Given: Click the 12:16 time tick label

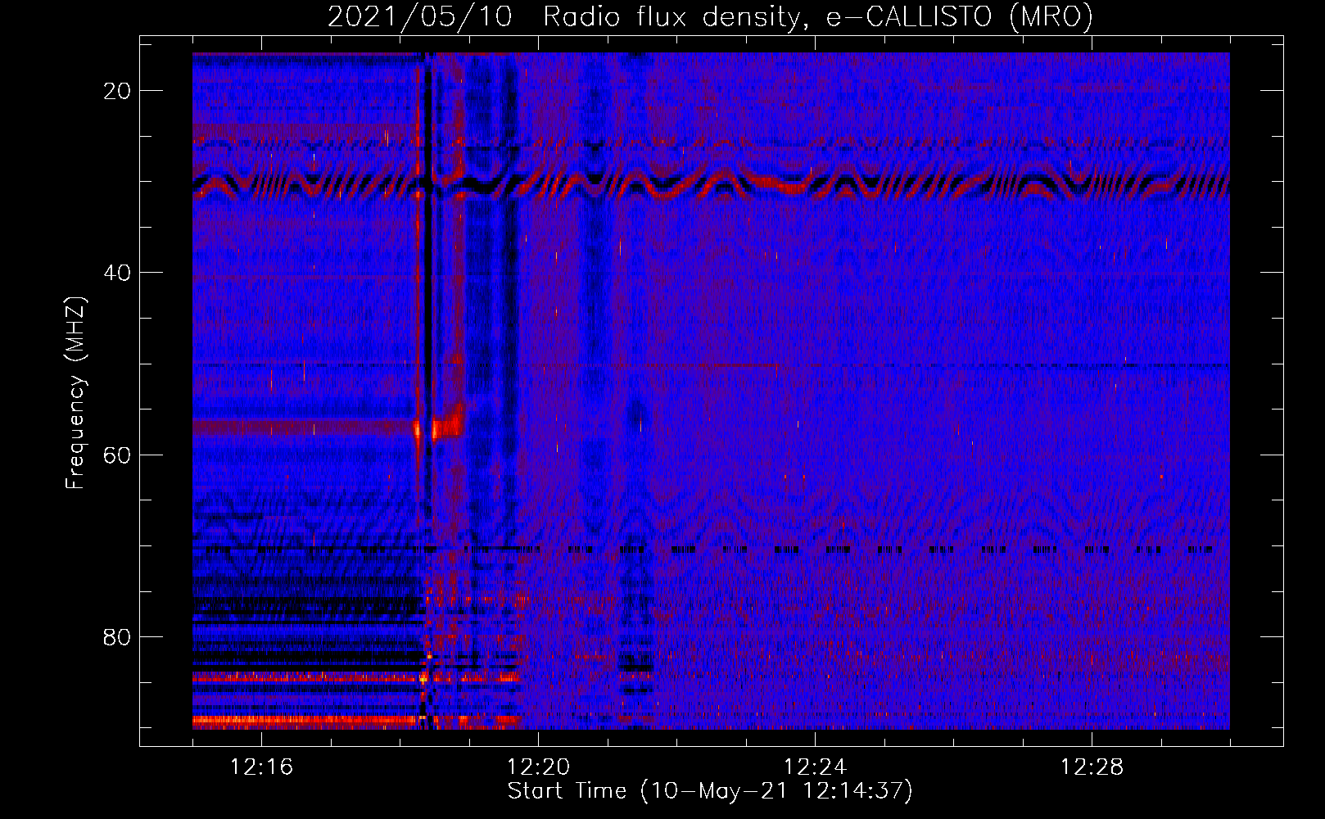Looking at the screenshot, I should [x=261, y=767].
